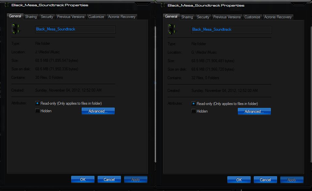Viewport: 312px width, 191px height.
Task: Open Previous Versions tab in G: drive window
Action: point(227,17)
